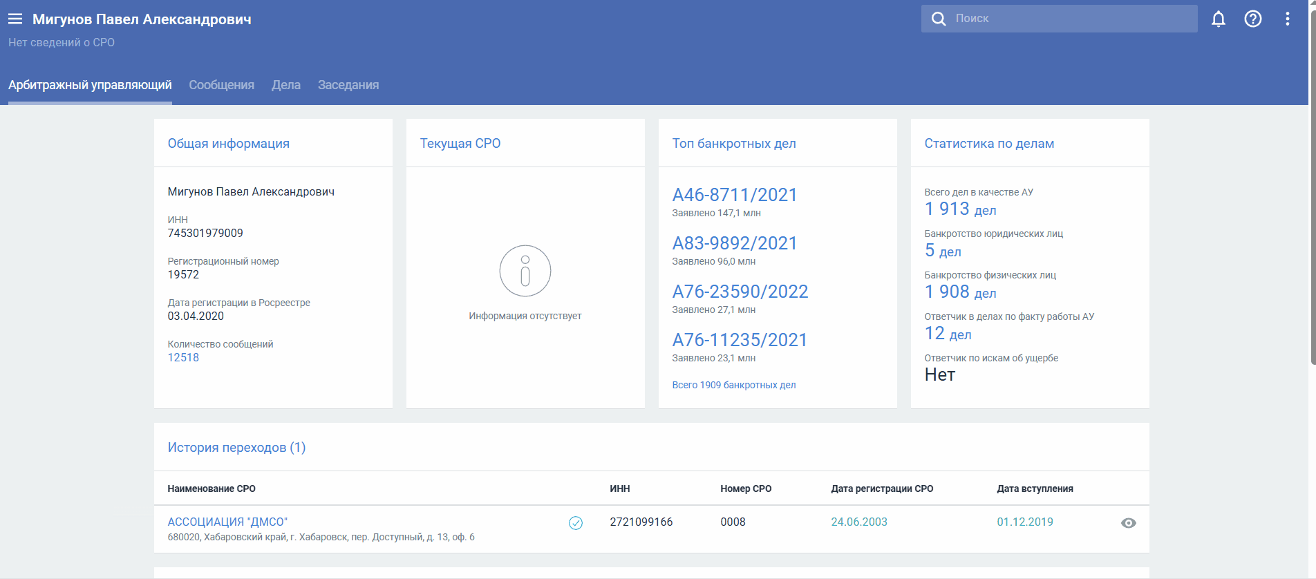Open the hamburger navigation menu
Viewport: 1316px width, 579px height.
[15, 19]
